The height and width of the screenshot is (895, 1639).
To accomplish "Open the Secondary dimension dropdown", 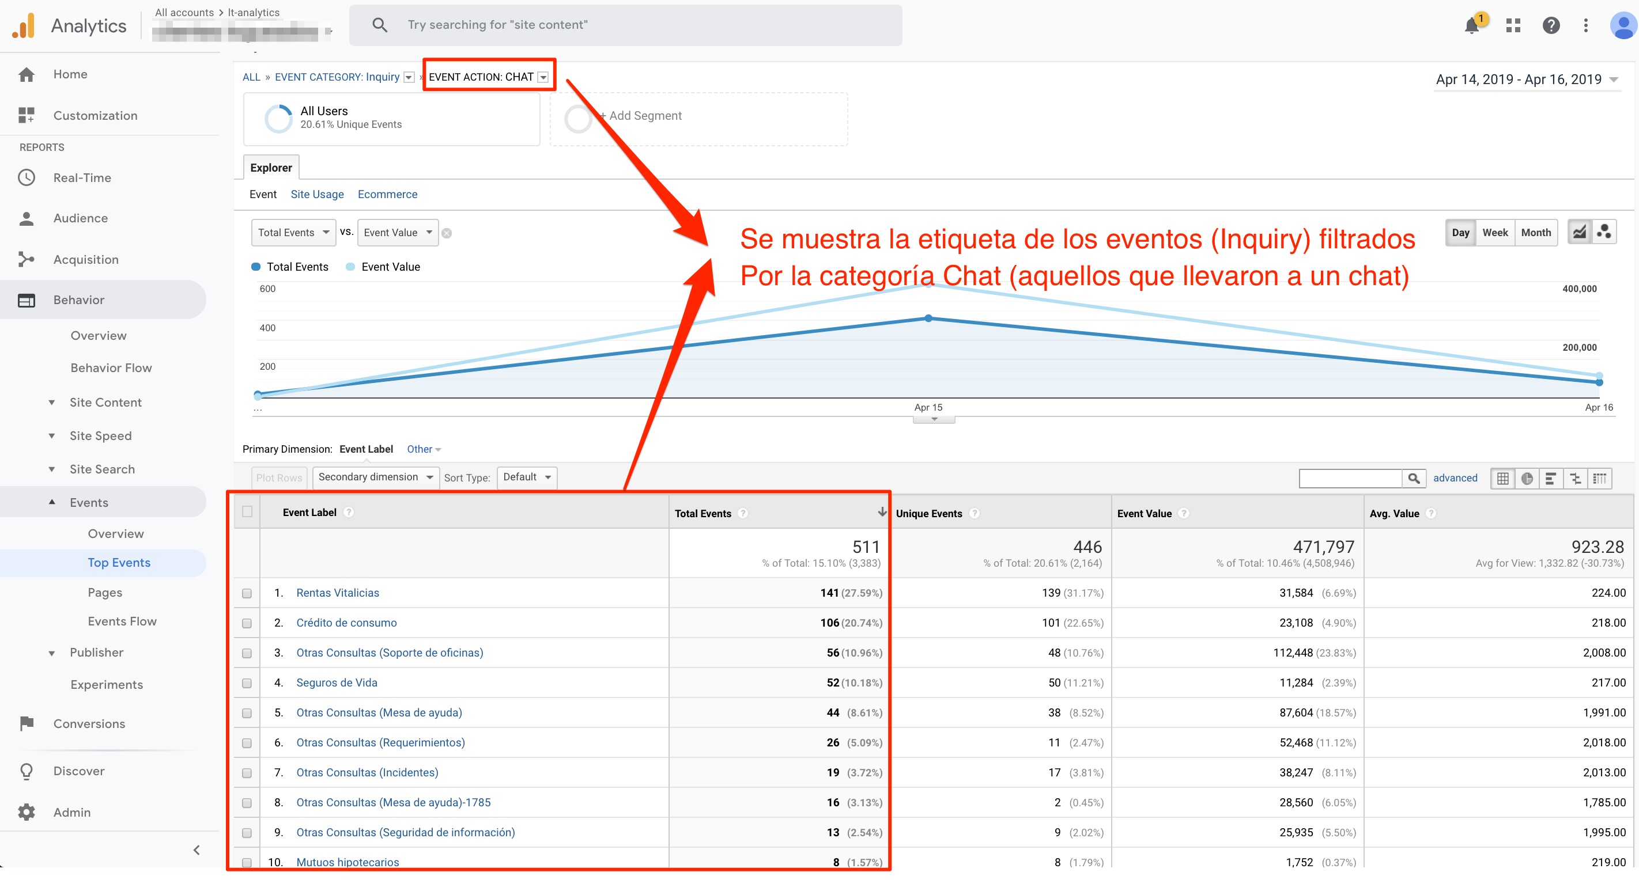I will coord(375,477).
